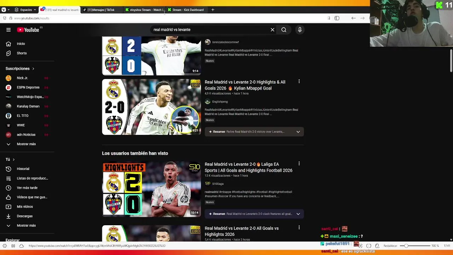The image size is (453, 255).
Task: Open the S10Saga channel
Action: (x=218, y=184)
